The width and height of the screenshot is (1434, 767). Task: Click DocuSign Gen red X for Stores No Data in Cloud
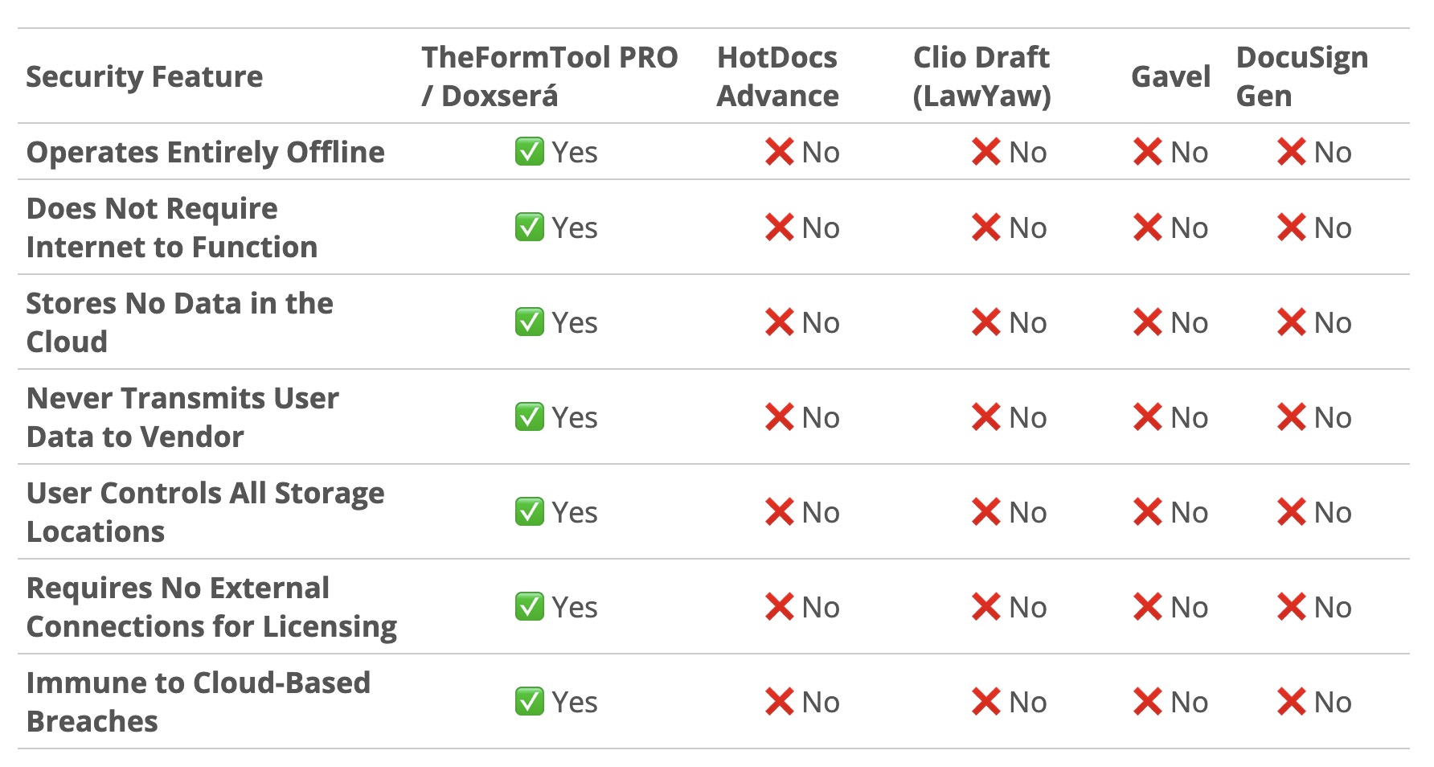click(1291, 322)
